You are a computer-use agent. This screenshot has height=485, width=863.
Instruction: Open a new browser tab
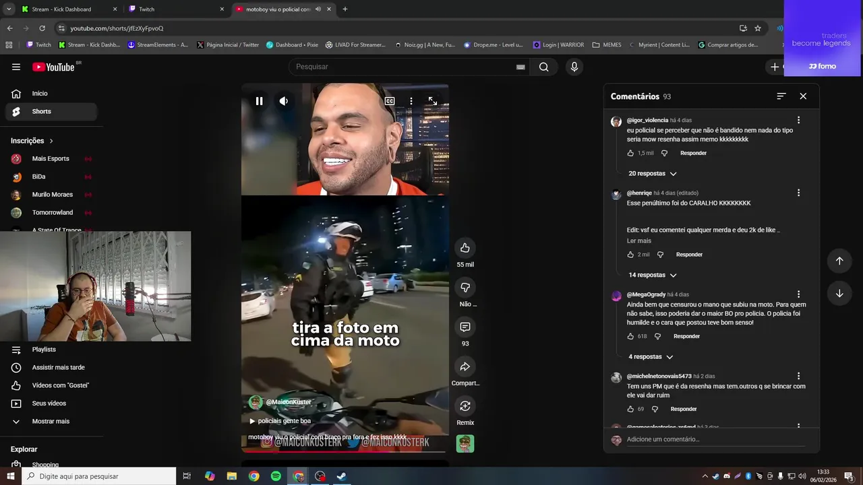[345, 9]
